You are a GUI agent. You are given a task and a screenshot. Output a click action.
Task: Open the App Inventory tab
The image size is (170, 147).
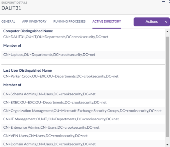click(34, 21)
